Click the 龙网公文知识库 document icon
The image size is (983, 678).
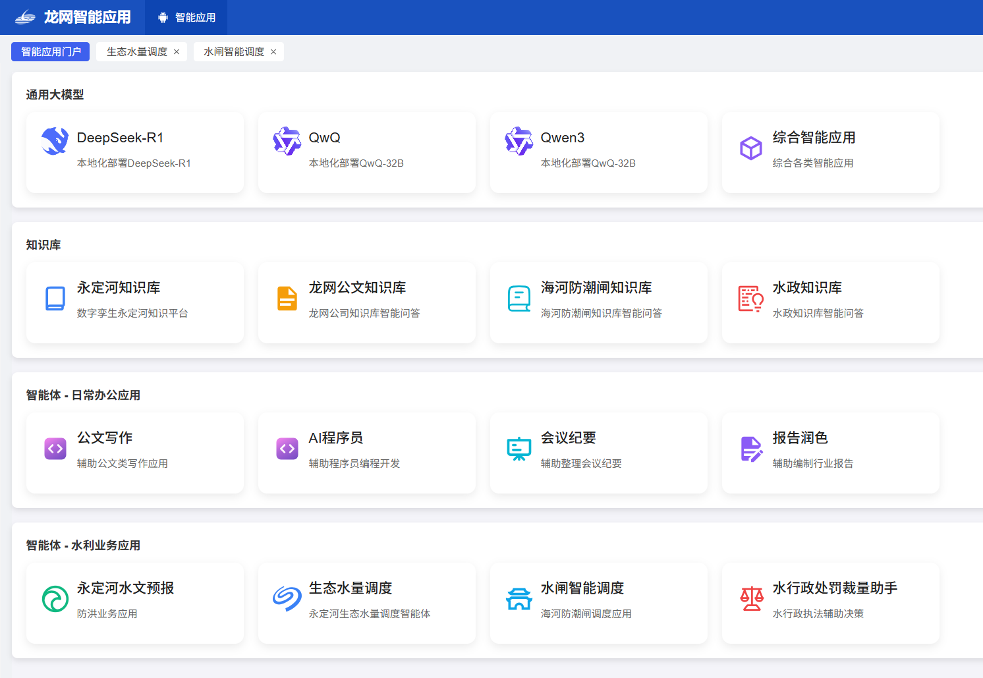click(287, 298)
